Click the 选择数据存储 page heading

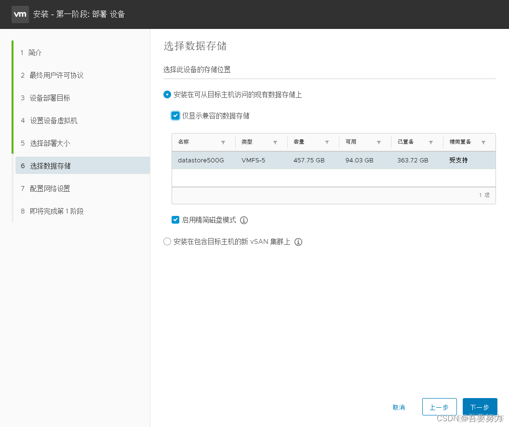(195, 46)
